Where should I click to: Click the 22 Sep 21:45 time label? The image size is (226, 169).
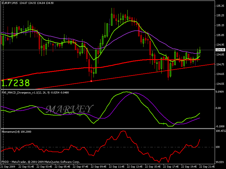click(x=207, y=166)
